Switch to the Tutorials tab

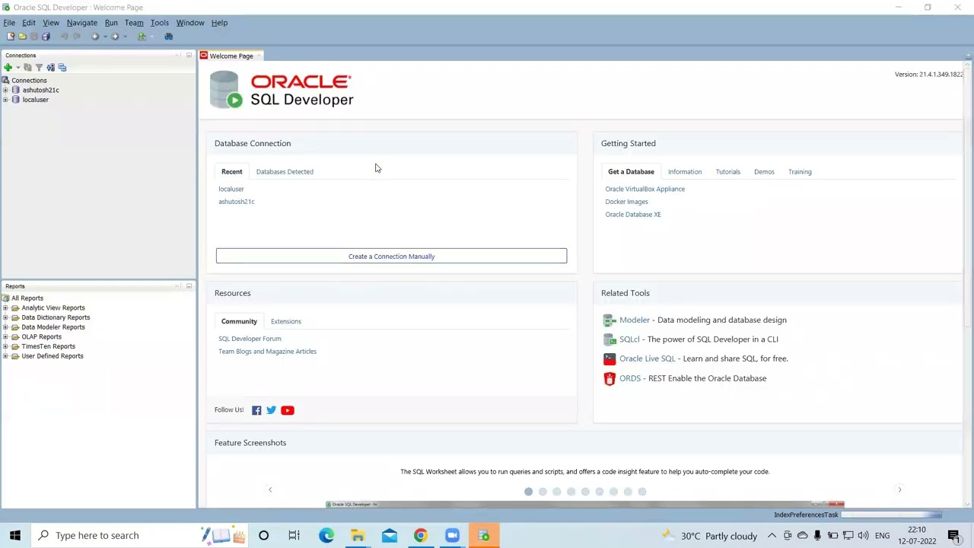click(727, 172)
